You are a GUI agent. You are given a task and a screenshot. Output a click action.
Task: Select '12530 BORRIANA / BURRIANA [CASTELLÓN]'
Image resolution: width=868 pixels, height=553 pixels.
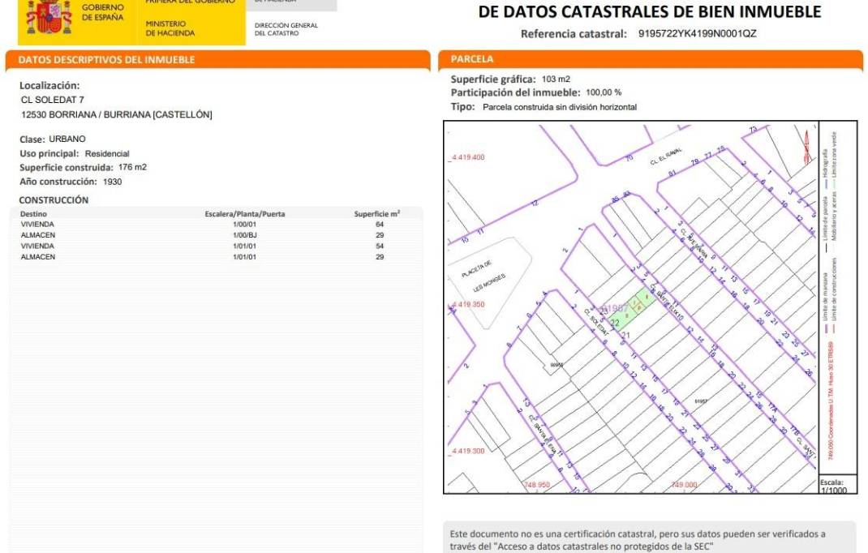coord(117,114)
